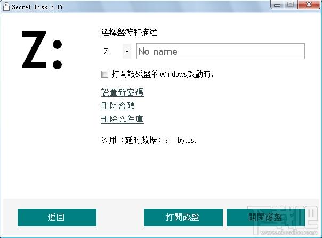322x238 pixels.
Task: Enable open disk at Windows startup checkbox
Action: coord(104,74)
